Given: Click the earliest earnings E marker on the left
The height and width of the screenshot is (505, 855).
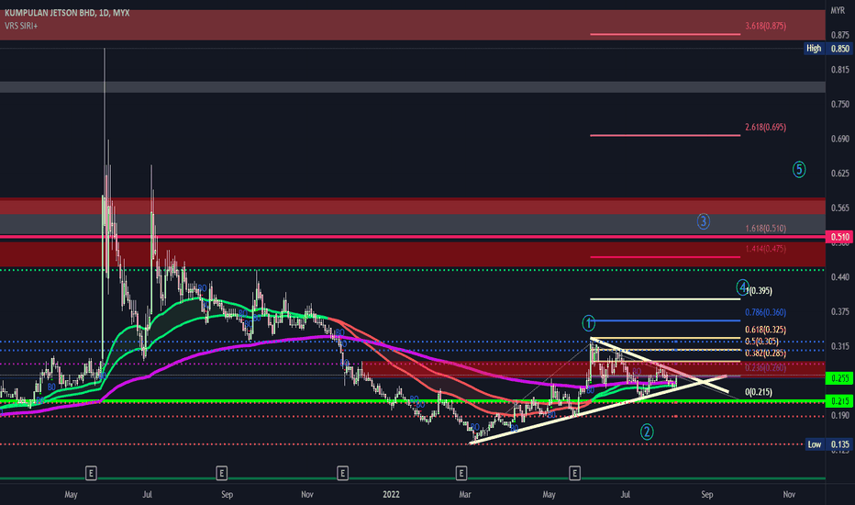Looking at the screenshot, I should pyautogui.click(x=91, y=473).
